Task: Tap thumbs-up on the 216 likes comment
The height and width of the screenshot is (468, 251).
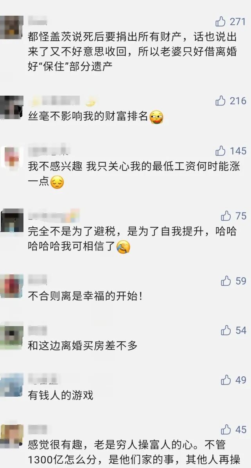Action: 221,101
